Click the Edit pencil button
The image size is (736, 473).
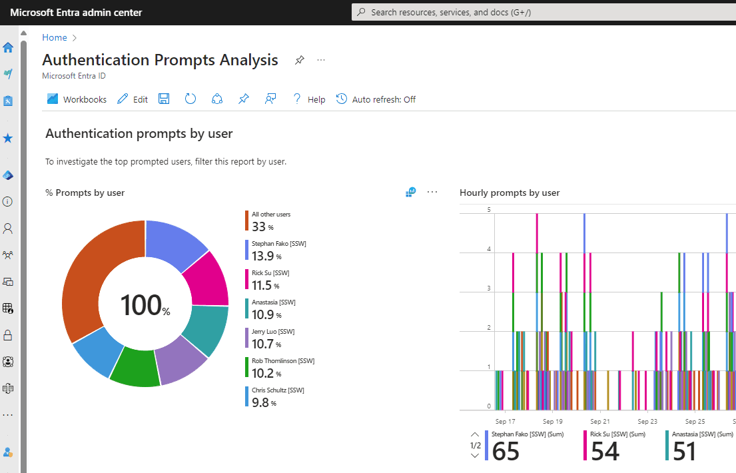pos(133,99)
